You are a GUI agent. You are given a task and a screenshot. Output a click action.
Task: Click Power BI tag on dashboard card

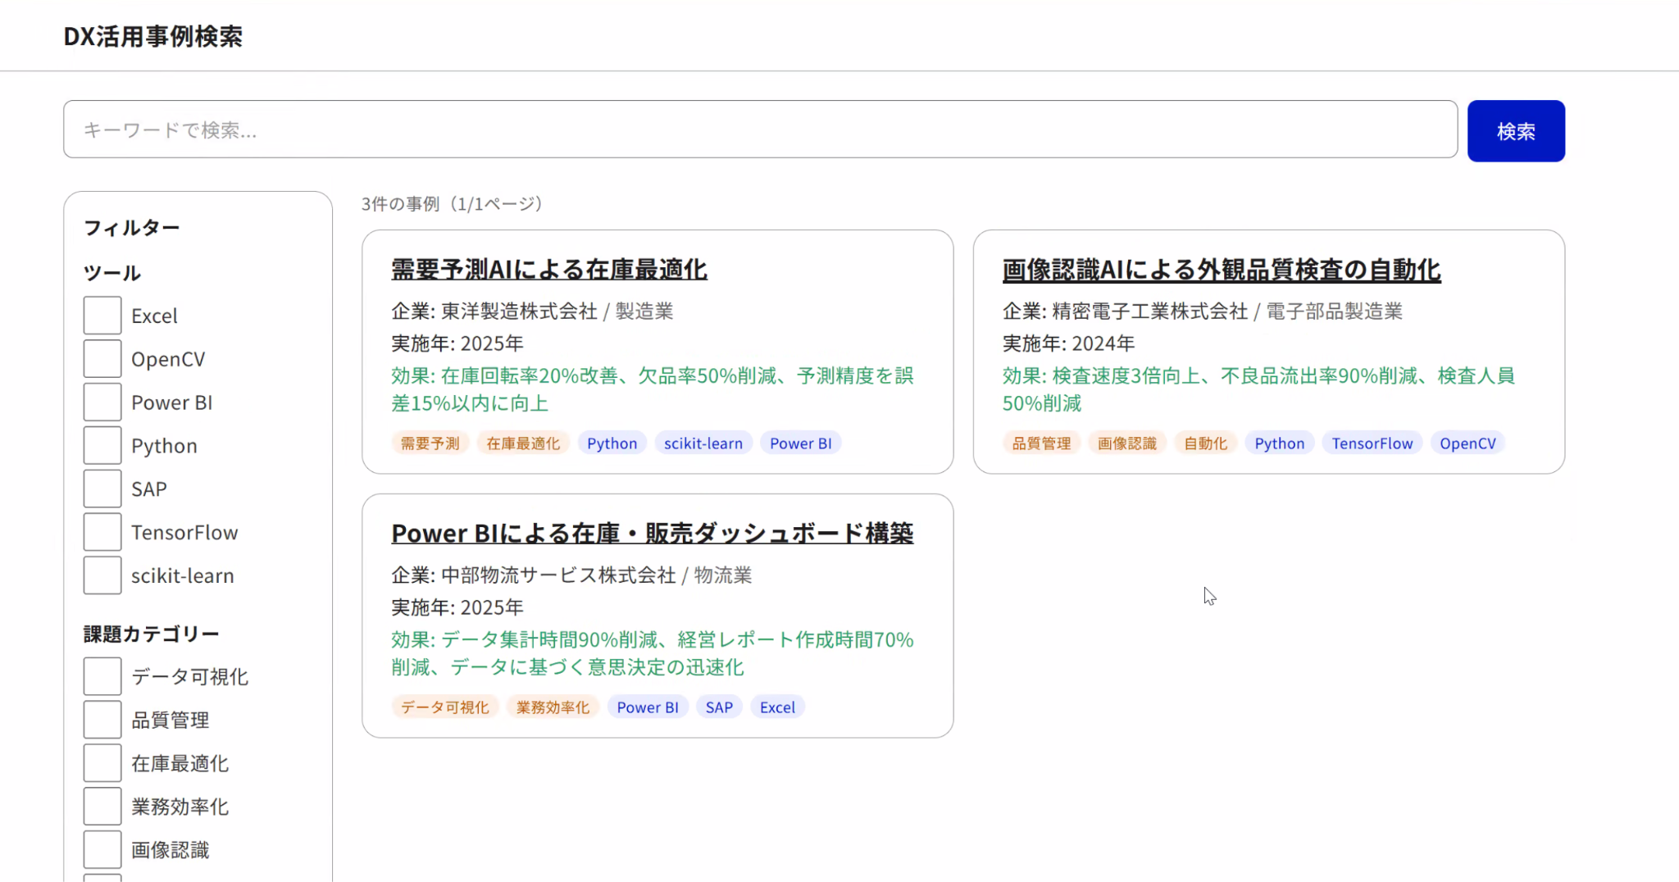click(x=648, y=707)
